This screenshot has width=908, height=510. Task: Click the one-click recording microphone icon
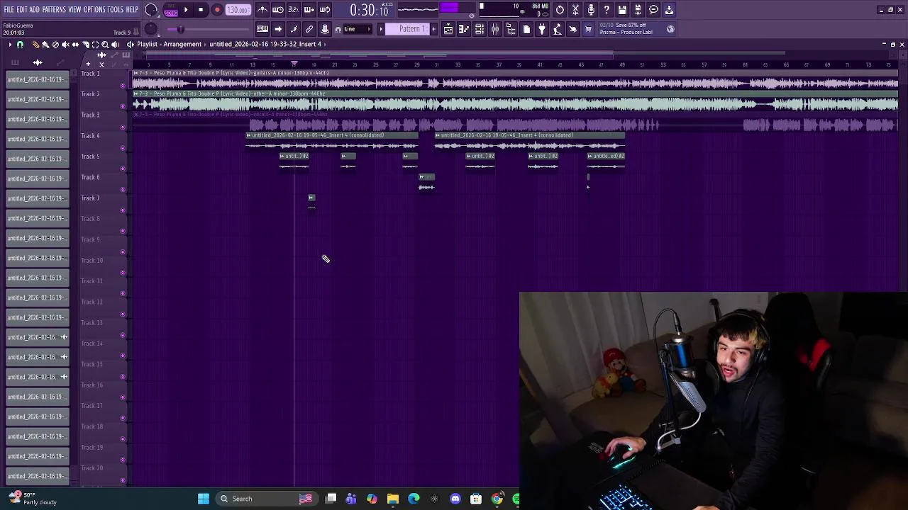(x=591, y=10)
